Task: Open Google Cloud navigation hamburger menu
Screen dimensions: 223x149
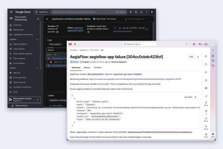Action: 11,12
